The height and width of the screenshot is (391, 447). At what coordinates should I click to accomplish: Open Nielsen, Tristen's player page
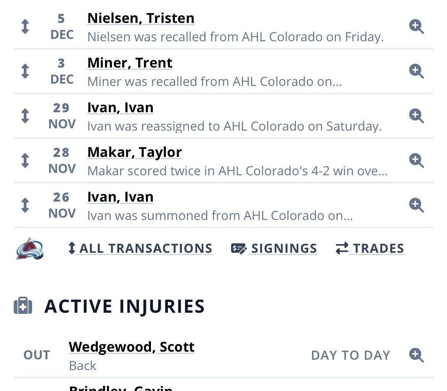pyautogui.click(x=141, y=18)
